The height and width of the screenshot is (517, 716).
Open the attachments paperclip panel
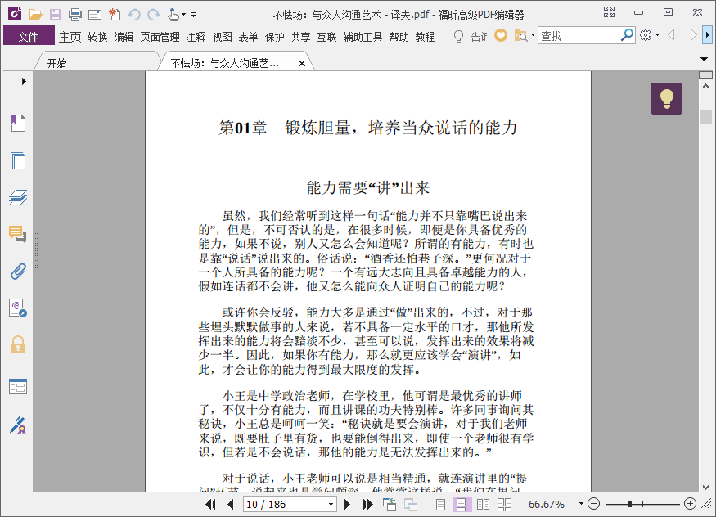click(x=18, y=272)
